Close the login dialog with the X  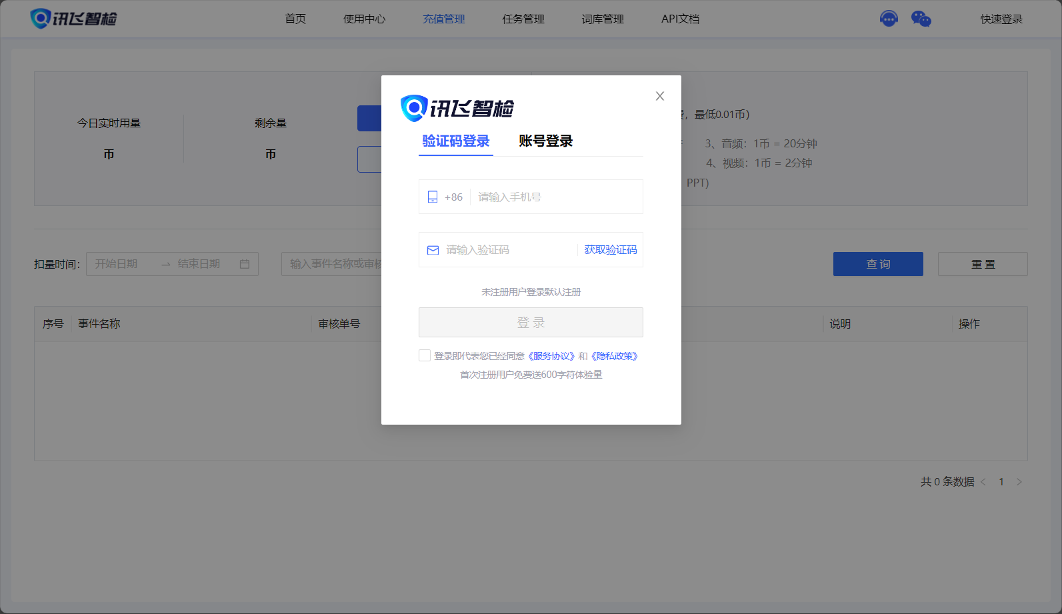click(660, 96)
